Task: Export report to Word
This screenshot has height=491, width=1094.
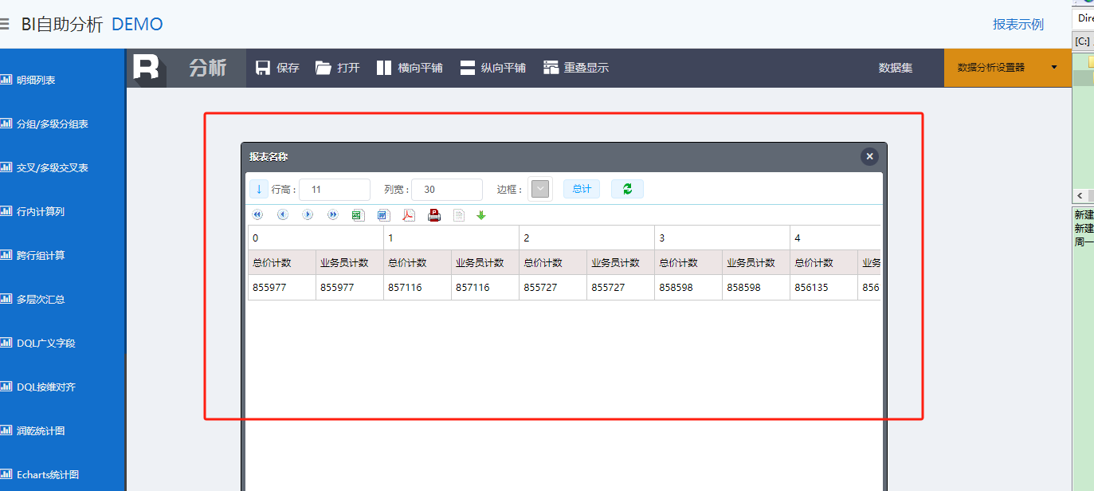Action: [383, 215]
